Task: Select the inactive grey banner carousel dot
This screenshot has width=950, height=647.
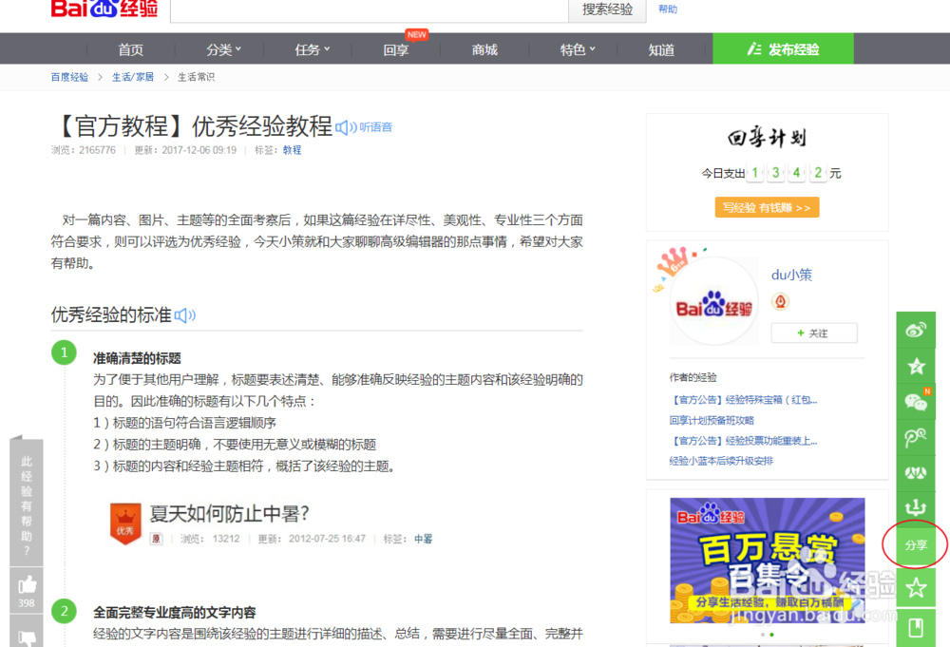Action: click(x=762, y=635)
